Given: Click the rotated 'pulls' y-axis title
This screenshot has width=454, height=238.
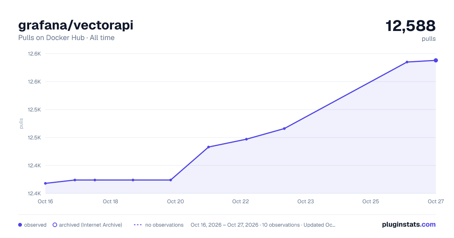Looking at the screenshot, I should tap(21, 124).
